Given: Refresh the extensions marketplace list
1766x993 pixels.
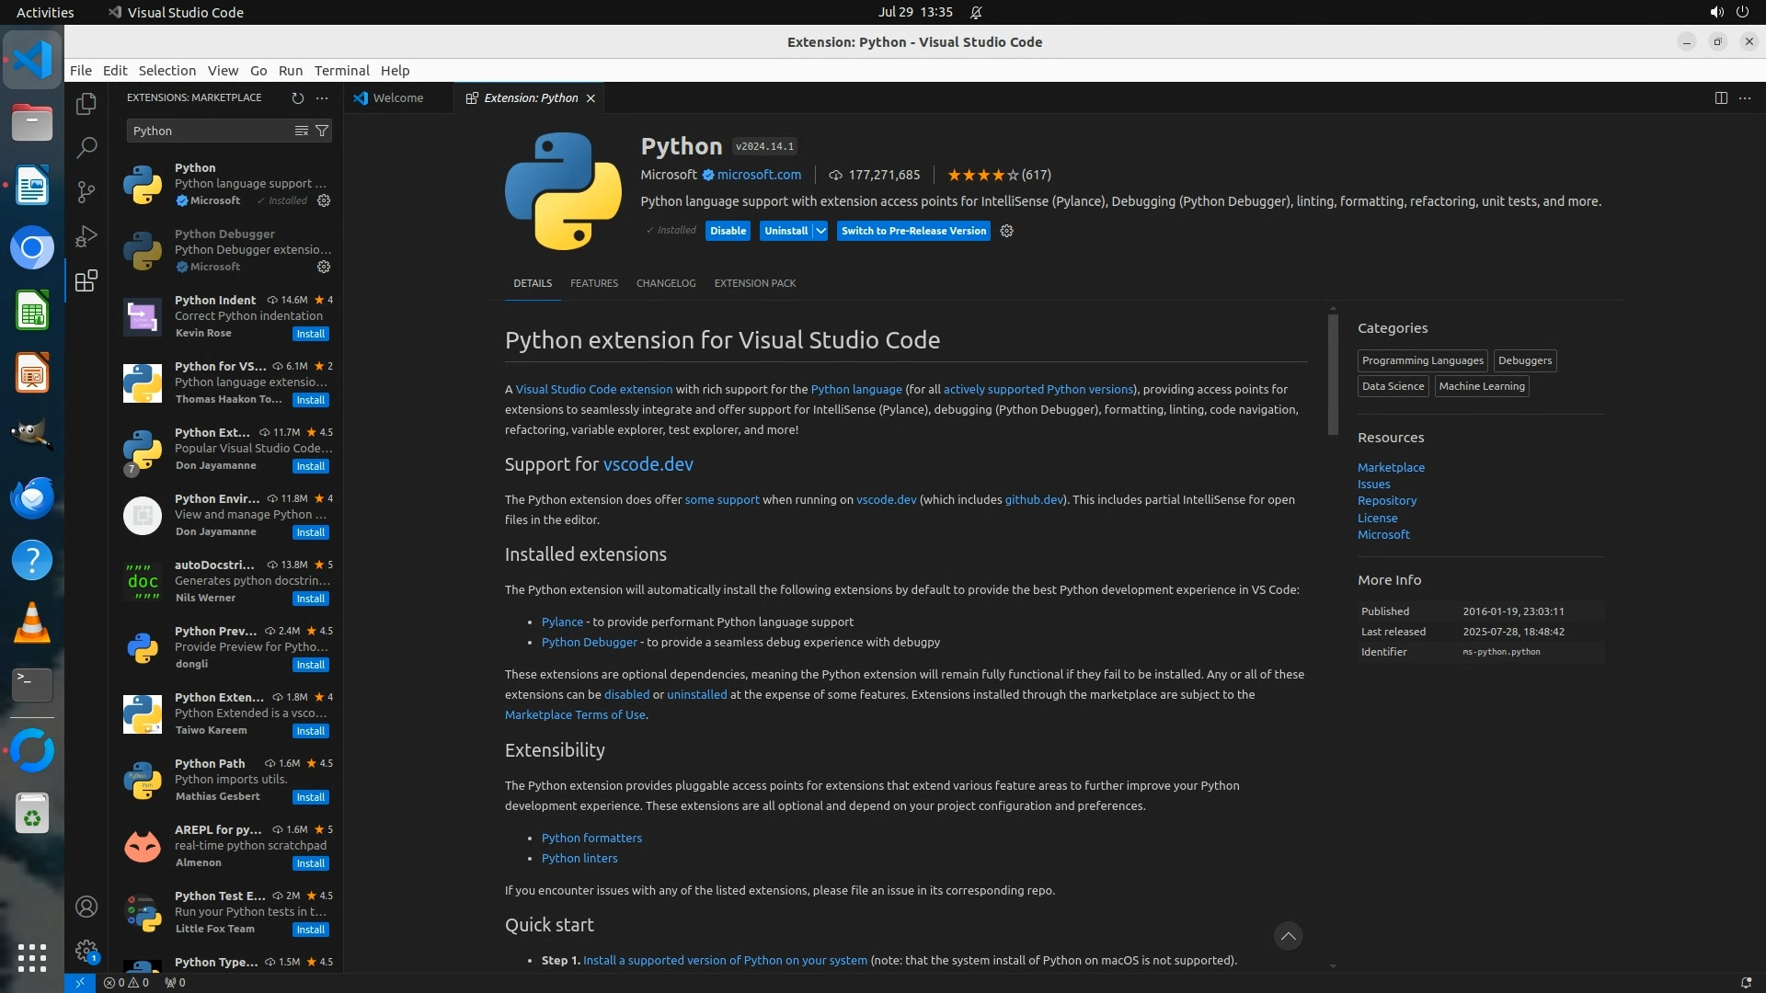Looking at the screenshot, I should (x=297, y=97).
